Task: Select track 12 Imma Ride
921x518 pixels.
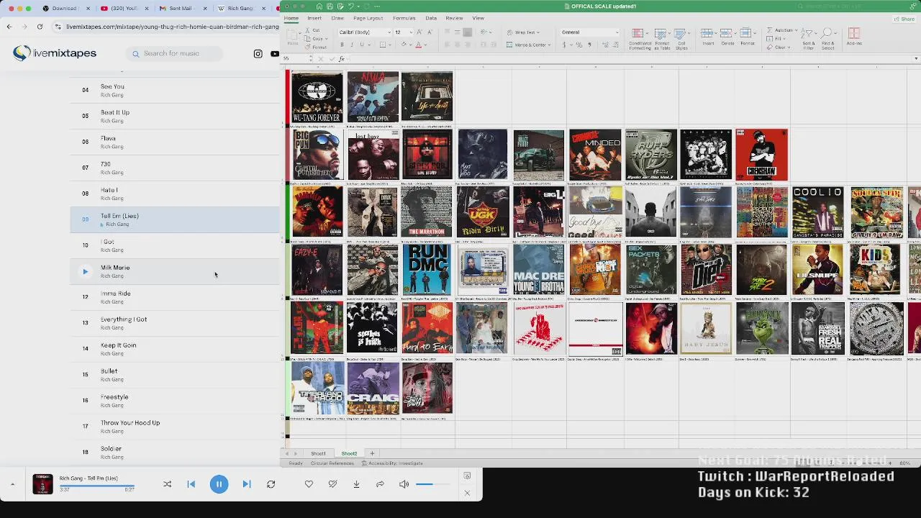Action: pos(175,297)
